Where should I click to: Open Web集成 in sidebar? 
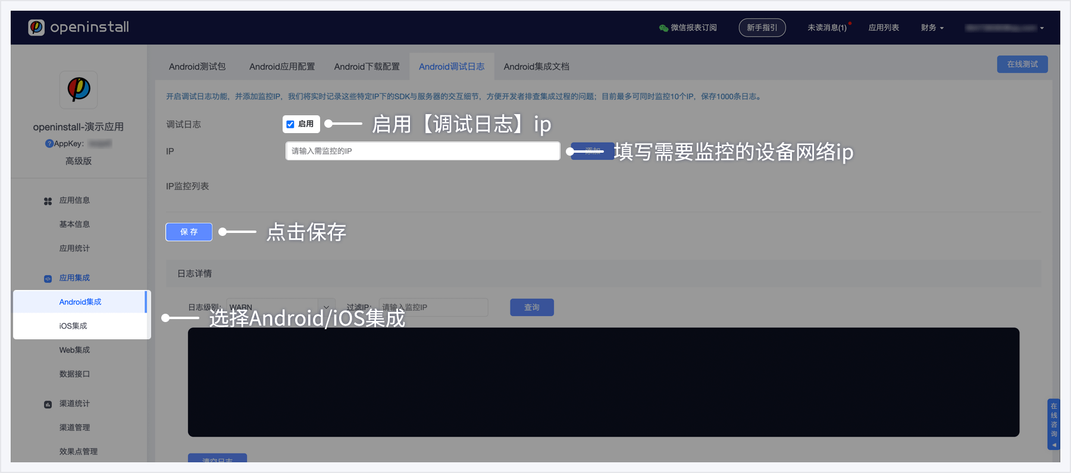pos(74,350)
